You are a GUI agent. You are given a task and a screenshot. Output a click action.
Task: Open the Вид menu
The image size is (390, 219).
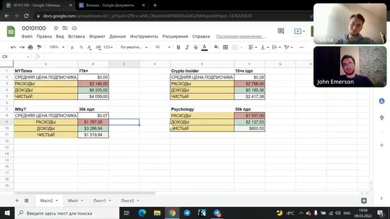coord(60,36)
